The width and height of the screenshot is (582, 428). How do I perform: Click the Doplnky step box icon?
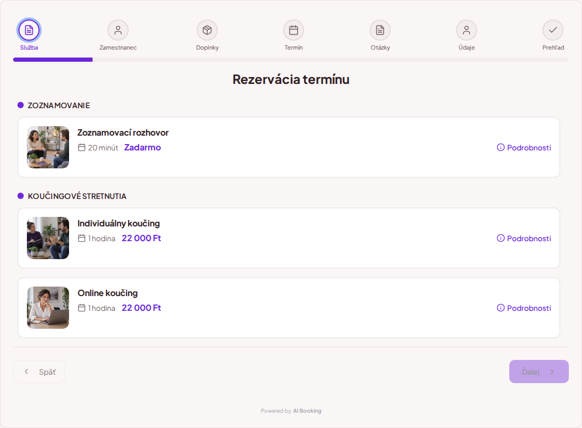coord(207,30)
